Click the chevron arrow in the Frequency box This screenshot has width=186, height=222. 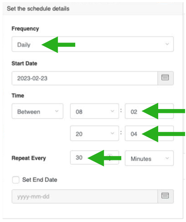[x=167, y=44]
